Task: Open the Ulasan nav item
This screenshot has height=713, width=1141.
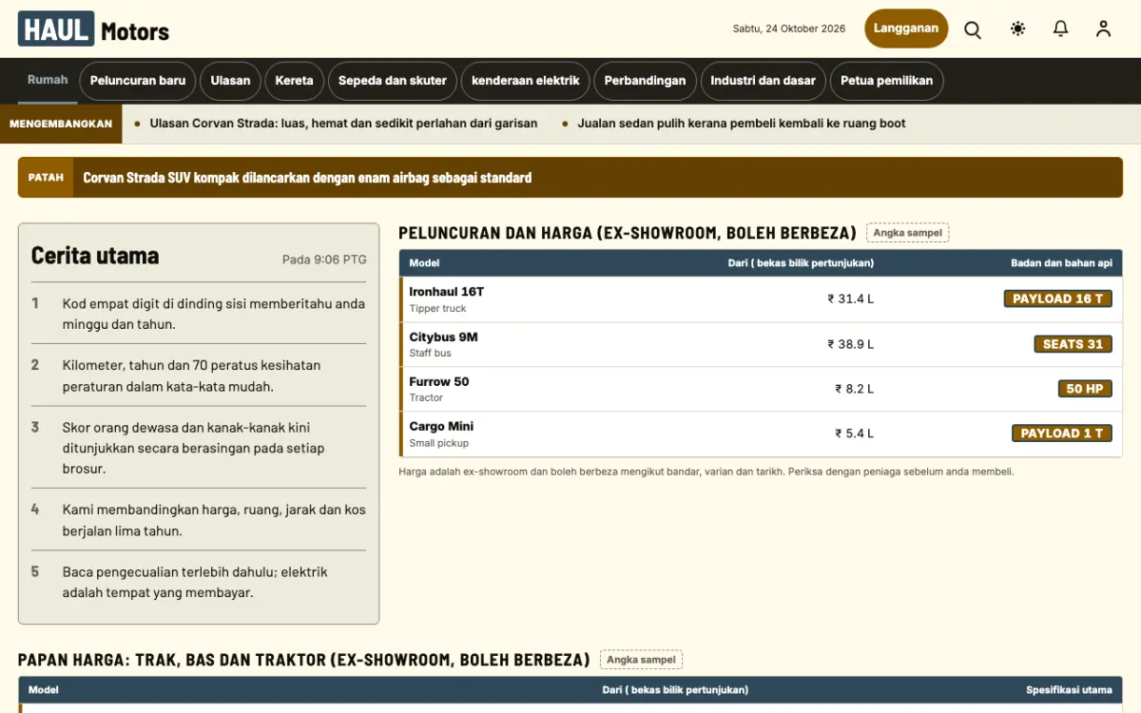Action: click(x=230, y=81)
